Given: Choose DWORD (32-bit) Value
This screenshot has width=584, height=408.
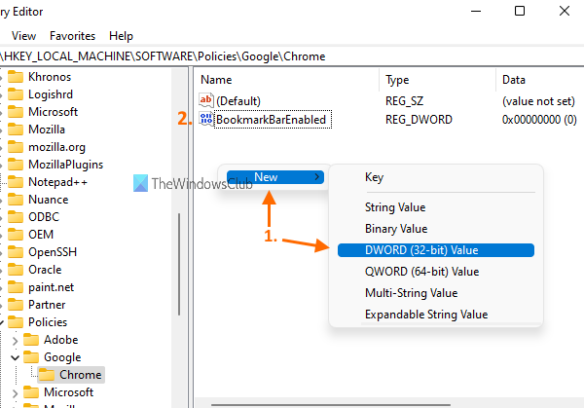Looking at the screenshot, I should coord(421,250).
